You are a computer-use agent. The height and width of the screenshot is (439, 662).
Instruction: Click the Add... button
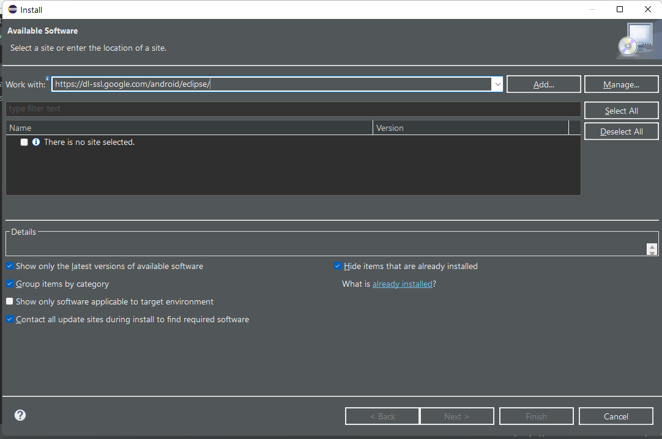click(x=544, y=84)
